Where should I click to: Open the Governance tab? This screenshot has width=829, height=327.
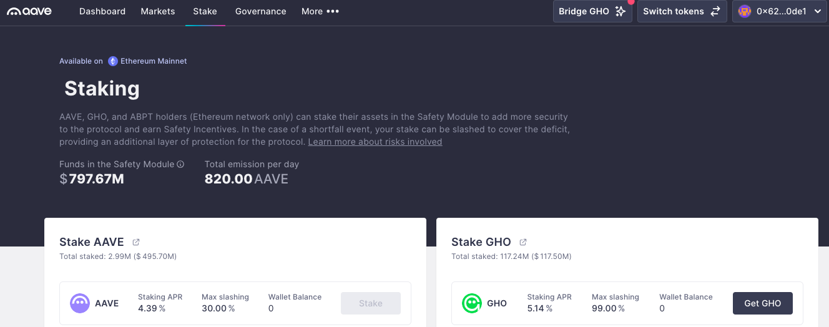[x=260, y=11]
